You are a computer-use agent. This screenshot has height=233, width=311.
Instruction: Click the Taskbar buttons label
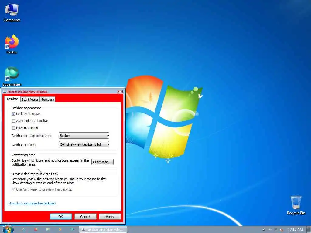click(24, 145)
